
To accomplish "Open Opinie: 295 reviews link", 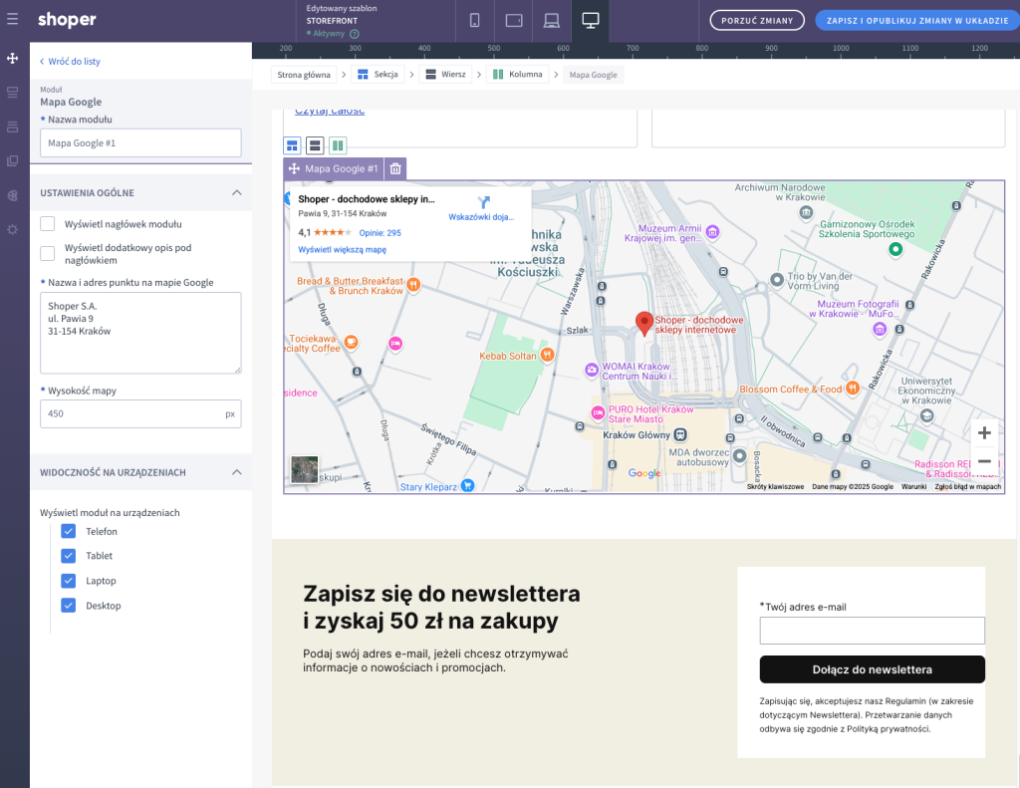I will click(380, 233).
